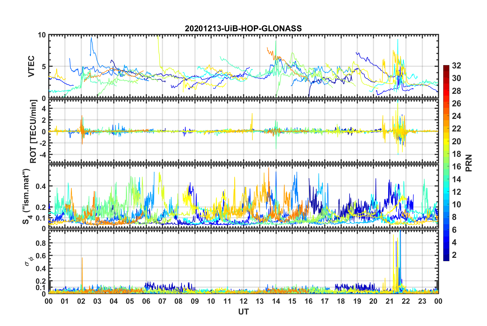Click the plot title 20201213-UiB-HOP-GLONASS

(x=243, y=28)
